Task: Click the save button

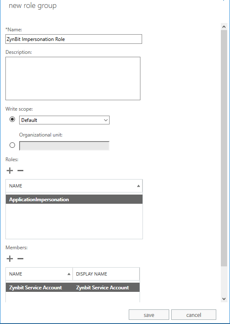Action: pyautogui.click(x=149, y=315)
